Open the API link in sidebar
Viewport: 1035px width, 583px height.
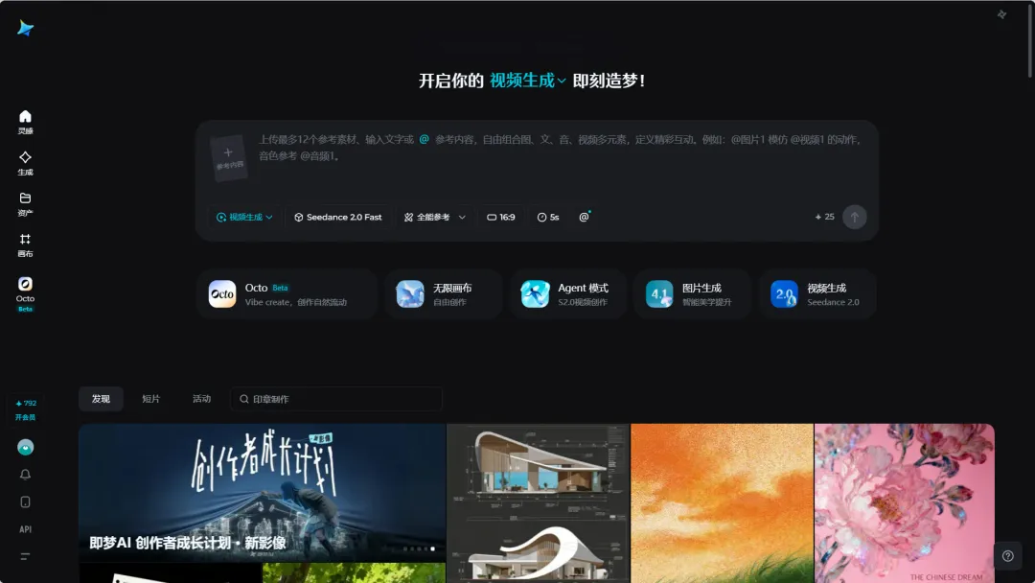point(25,529)
